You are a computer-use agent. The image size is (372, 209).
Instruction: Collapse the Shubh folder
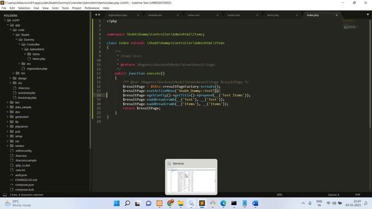pyautogui.click(x=13, y=35)
